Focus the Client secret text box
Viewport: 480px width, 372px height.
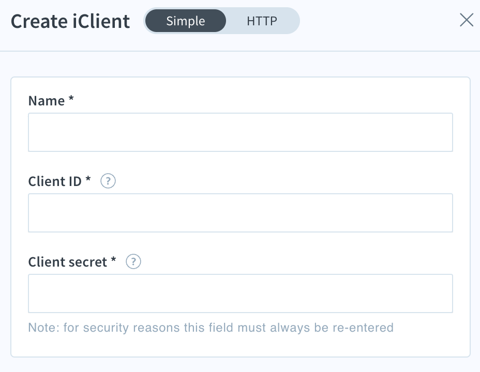tap(241, 293)
